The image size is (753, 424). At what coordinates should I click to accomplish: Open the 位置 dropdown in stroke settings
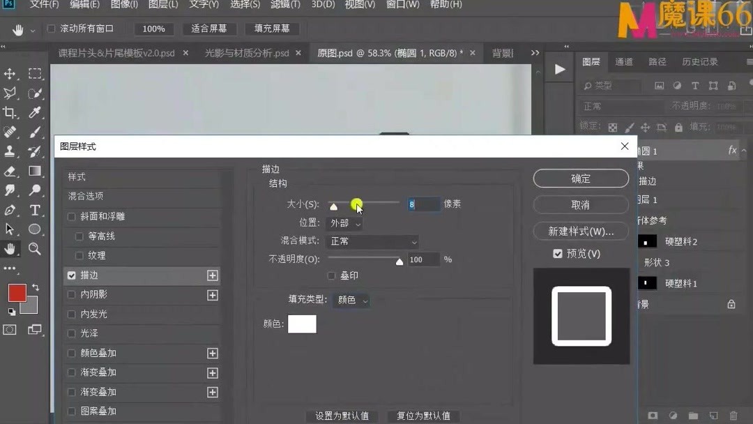tap(344, 223)
